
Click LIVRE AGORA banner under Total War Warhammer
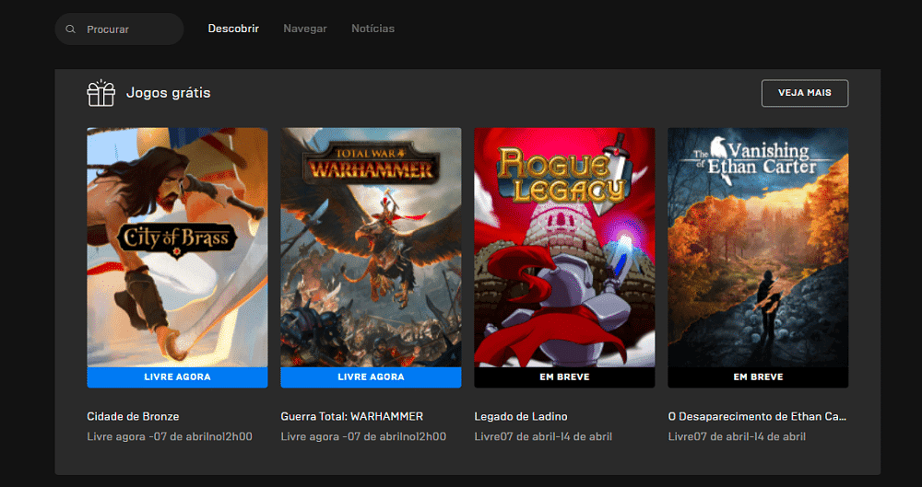tap(371, 377)
